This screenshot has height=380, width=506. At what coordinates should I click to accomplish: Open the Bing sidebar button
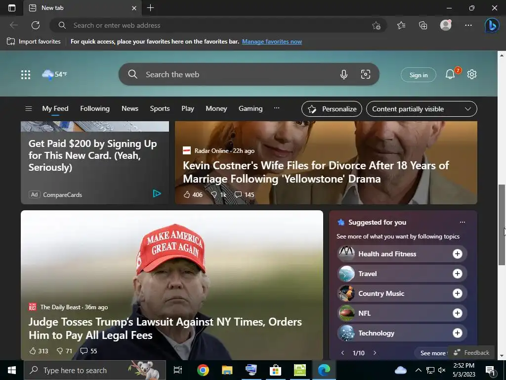click(492, 25)
